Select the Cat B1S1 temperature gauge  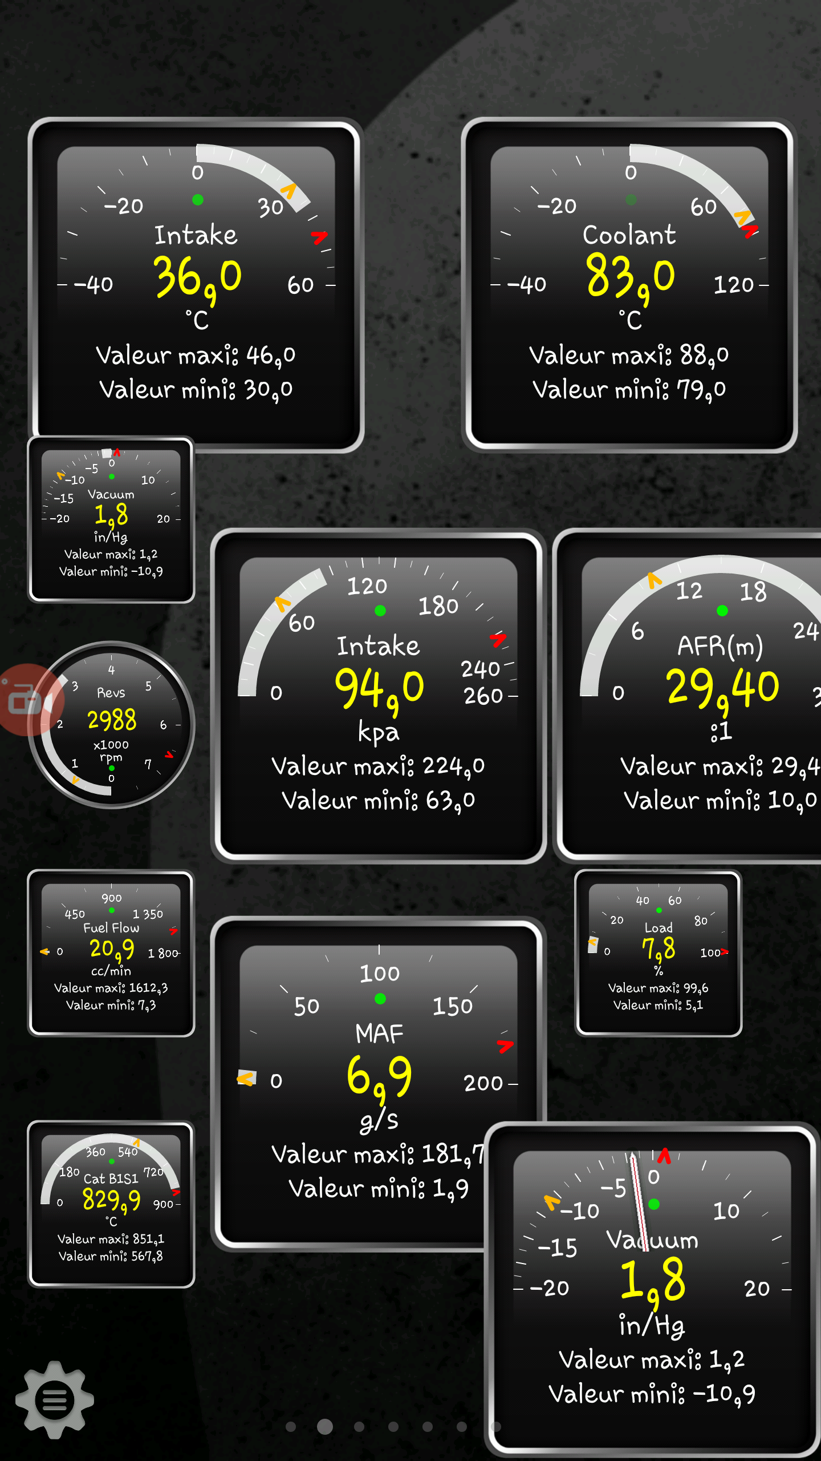pyautogui.click(x=111, y=1204)
